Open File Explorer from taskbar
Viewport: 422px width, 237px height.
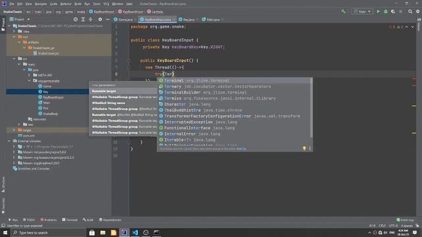point(103,232)
